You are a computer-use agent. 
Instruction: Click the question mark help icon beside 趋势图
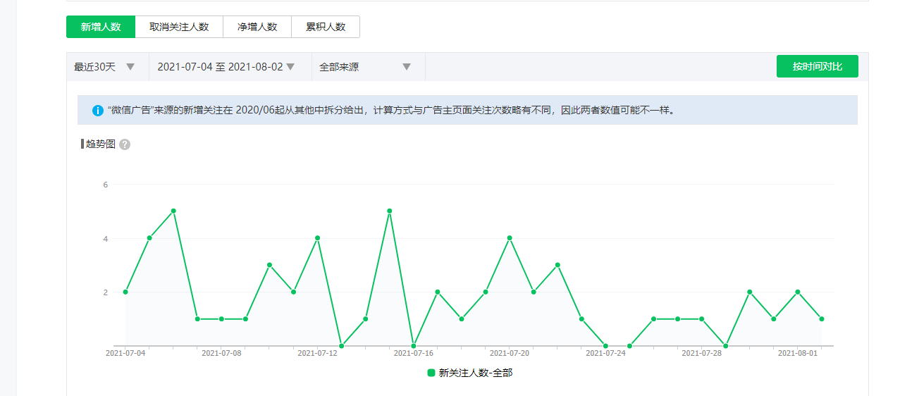[125, 144]
